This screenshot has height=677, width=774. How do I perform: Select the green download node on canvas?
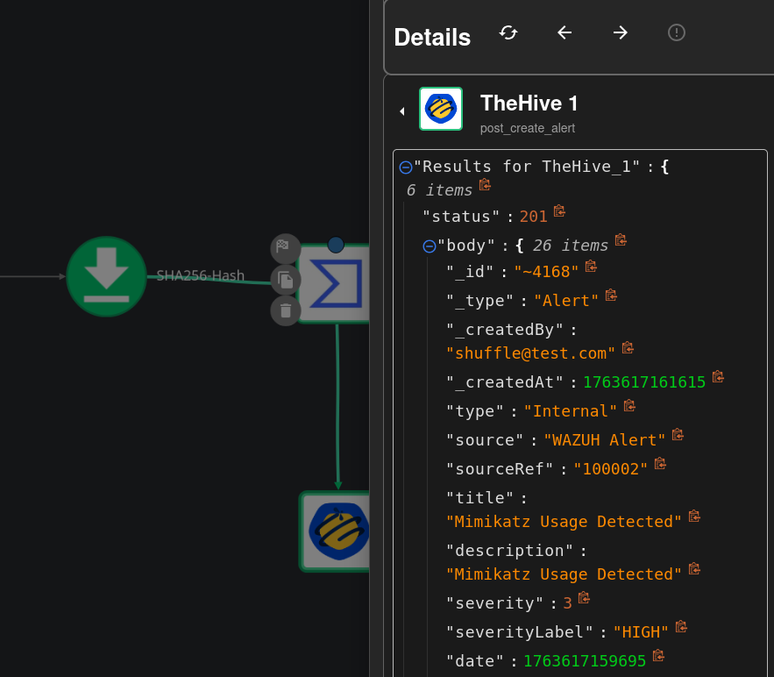click(107, 277)
